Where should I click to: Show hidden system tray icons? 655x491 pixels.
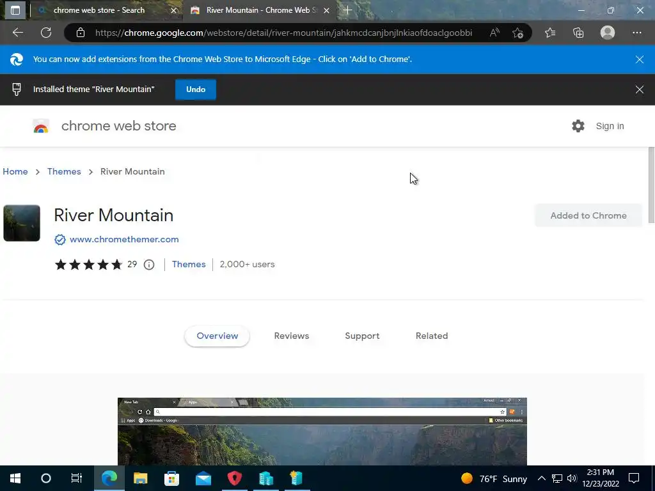(541, 478)
